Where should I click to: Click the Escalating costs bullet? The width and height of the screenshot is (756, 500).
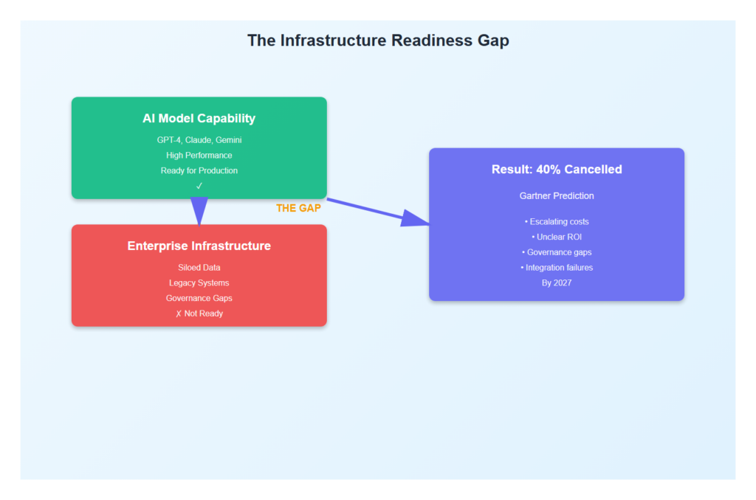557,222
